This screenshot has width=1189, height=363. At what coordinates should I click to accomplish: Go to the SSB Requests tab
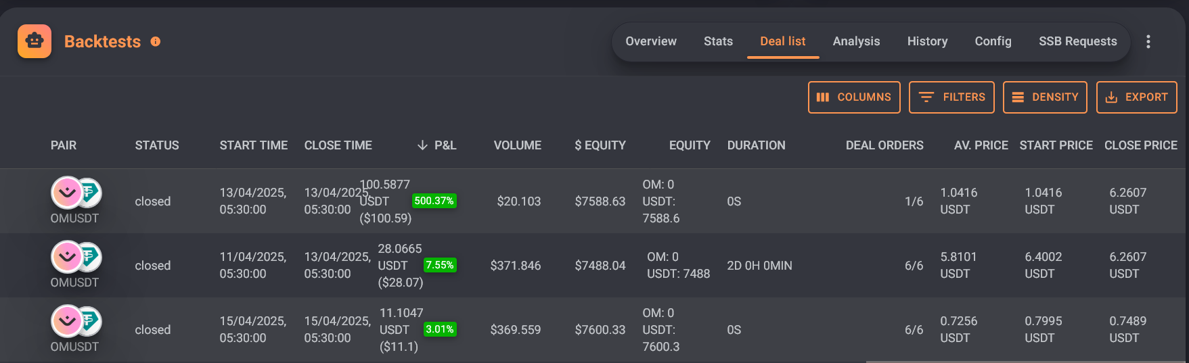pyautogui.click(x=1078, y=41)
